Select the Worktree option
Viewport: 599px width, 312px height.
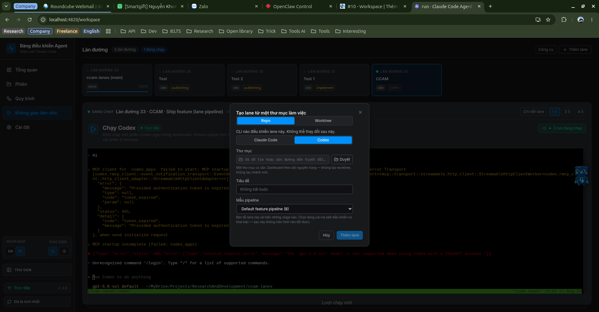click(x=323, y=121)
